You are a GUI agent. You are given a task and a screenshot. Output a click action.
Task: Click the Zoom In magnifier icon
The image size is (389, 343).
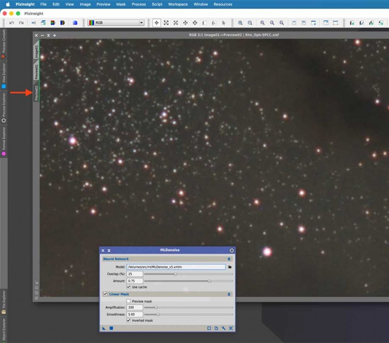[240, 23]
